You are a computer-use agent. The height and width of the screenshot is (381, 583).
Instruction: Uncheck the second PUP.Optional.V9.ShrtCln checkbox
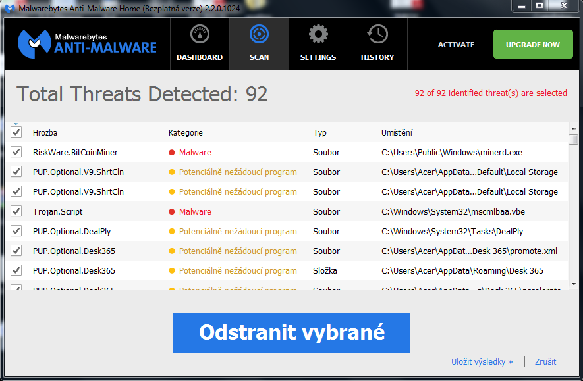tap(16, 191)
